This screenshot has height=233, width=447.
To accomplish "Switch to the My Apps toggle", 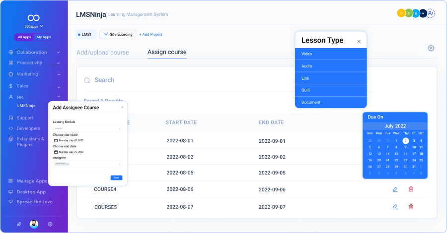I will tap(44, 37).
